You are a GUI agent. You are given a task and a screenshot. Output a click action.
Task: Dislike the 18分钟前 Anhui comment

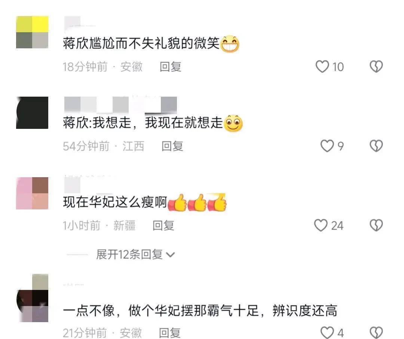(376, 67)
